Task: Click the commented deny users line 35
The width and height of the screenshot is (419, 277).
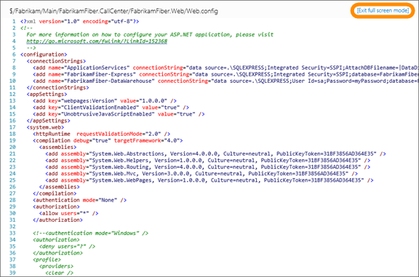Action: pyautogui.click(x=67, y=246)
